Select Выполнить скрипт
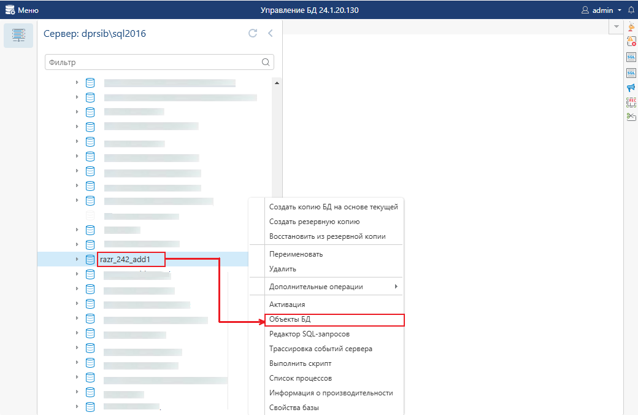Viewport: 638px width, 415px height. tap(334, 363)
